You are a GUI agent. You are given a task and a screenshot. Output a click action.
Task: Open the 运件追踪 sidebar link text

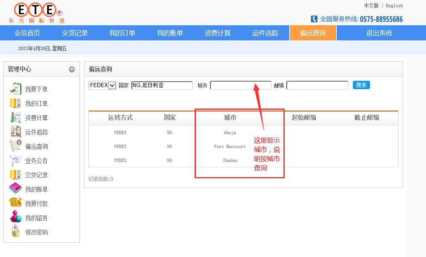pyautogui.click(x=36, y=132)
